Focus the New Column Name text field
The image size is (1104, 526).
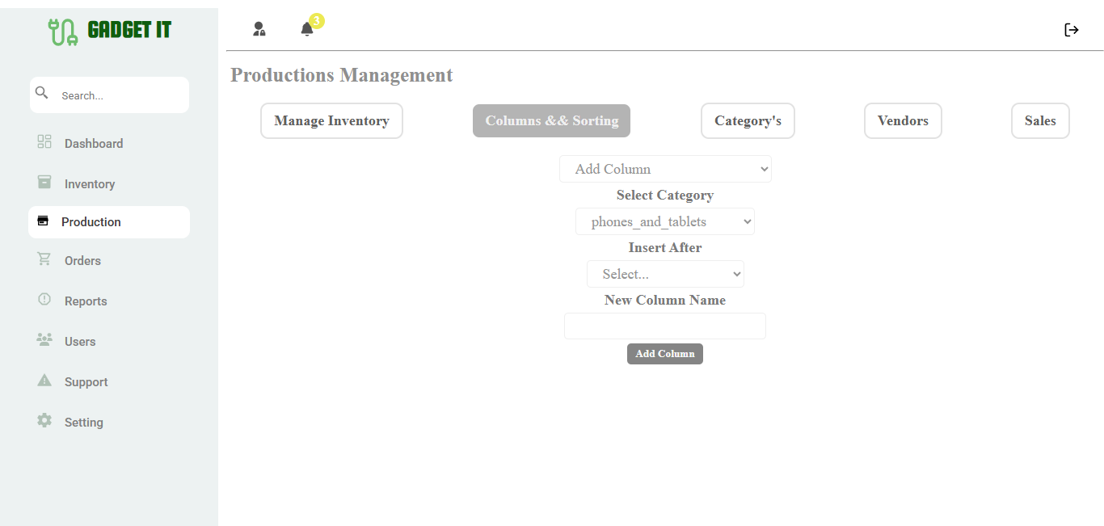pyautogui.click(x=665, y=326)
